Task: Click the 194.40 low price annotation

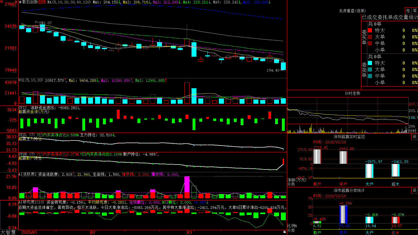Action: click(273, 70)
